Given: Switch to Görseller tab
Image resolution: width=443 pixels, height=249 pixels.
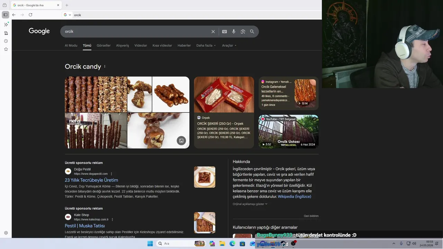Looking at the screenshot, I should pos(103,45).
